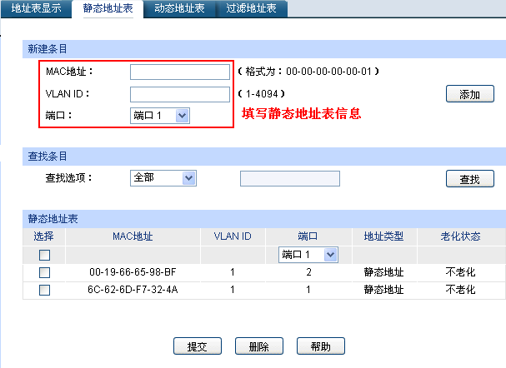Click the 新建条目 section header
The width and height of the screenshot is (506, 368).
point(264,49)
